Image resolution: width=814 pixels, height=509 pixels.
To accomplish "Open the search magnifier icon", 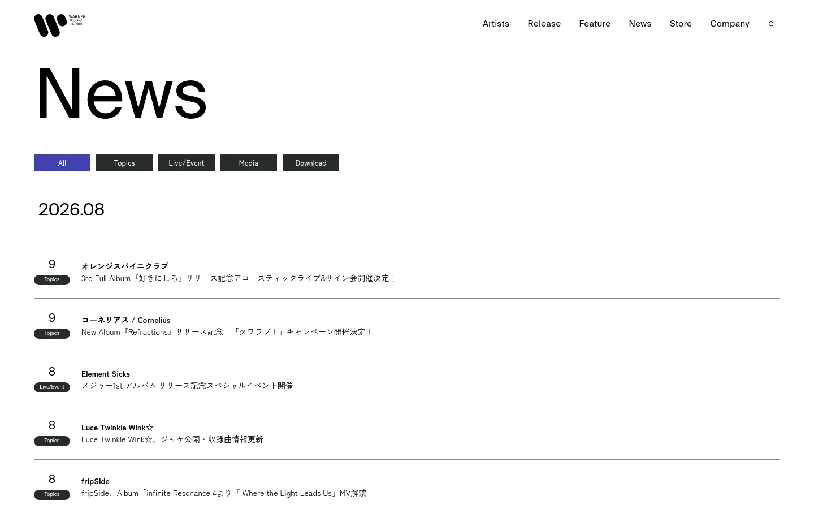I will (x=771, y=24).
